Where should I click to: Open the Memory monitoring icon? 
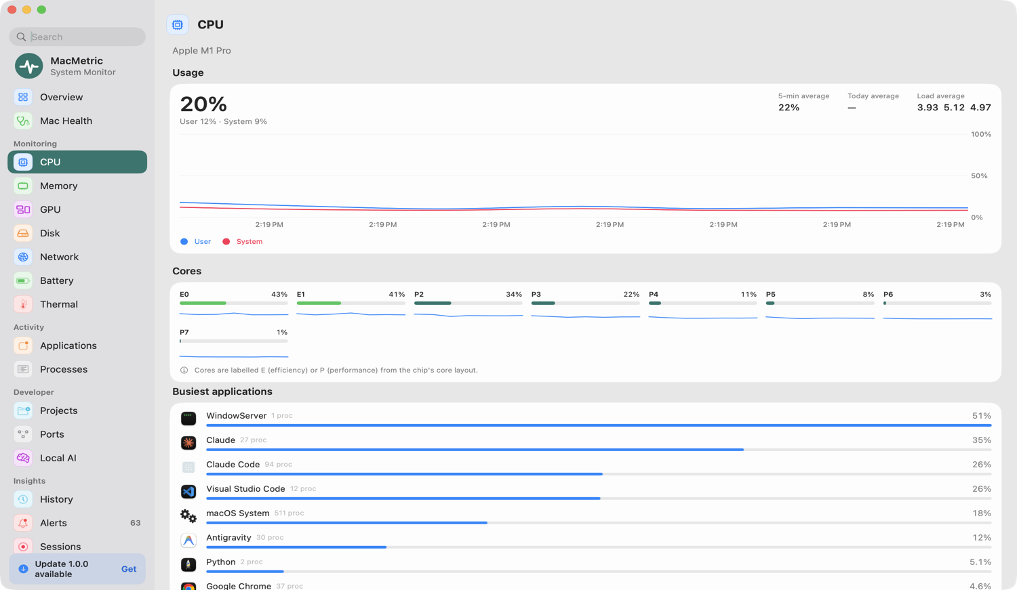coord(23,186)
